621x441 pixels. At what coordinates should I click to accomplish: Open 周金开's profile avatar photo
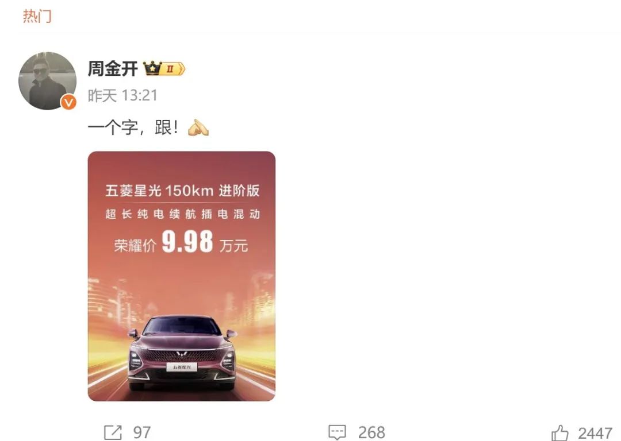[x=47, y=81]
